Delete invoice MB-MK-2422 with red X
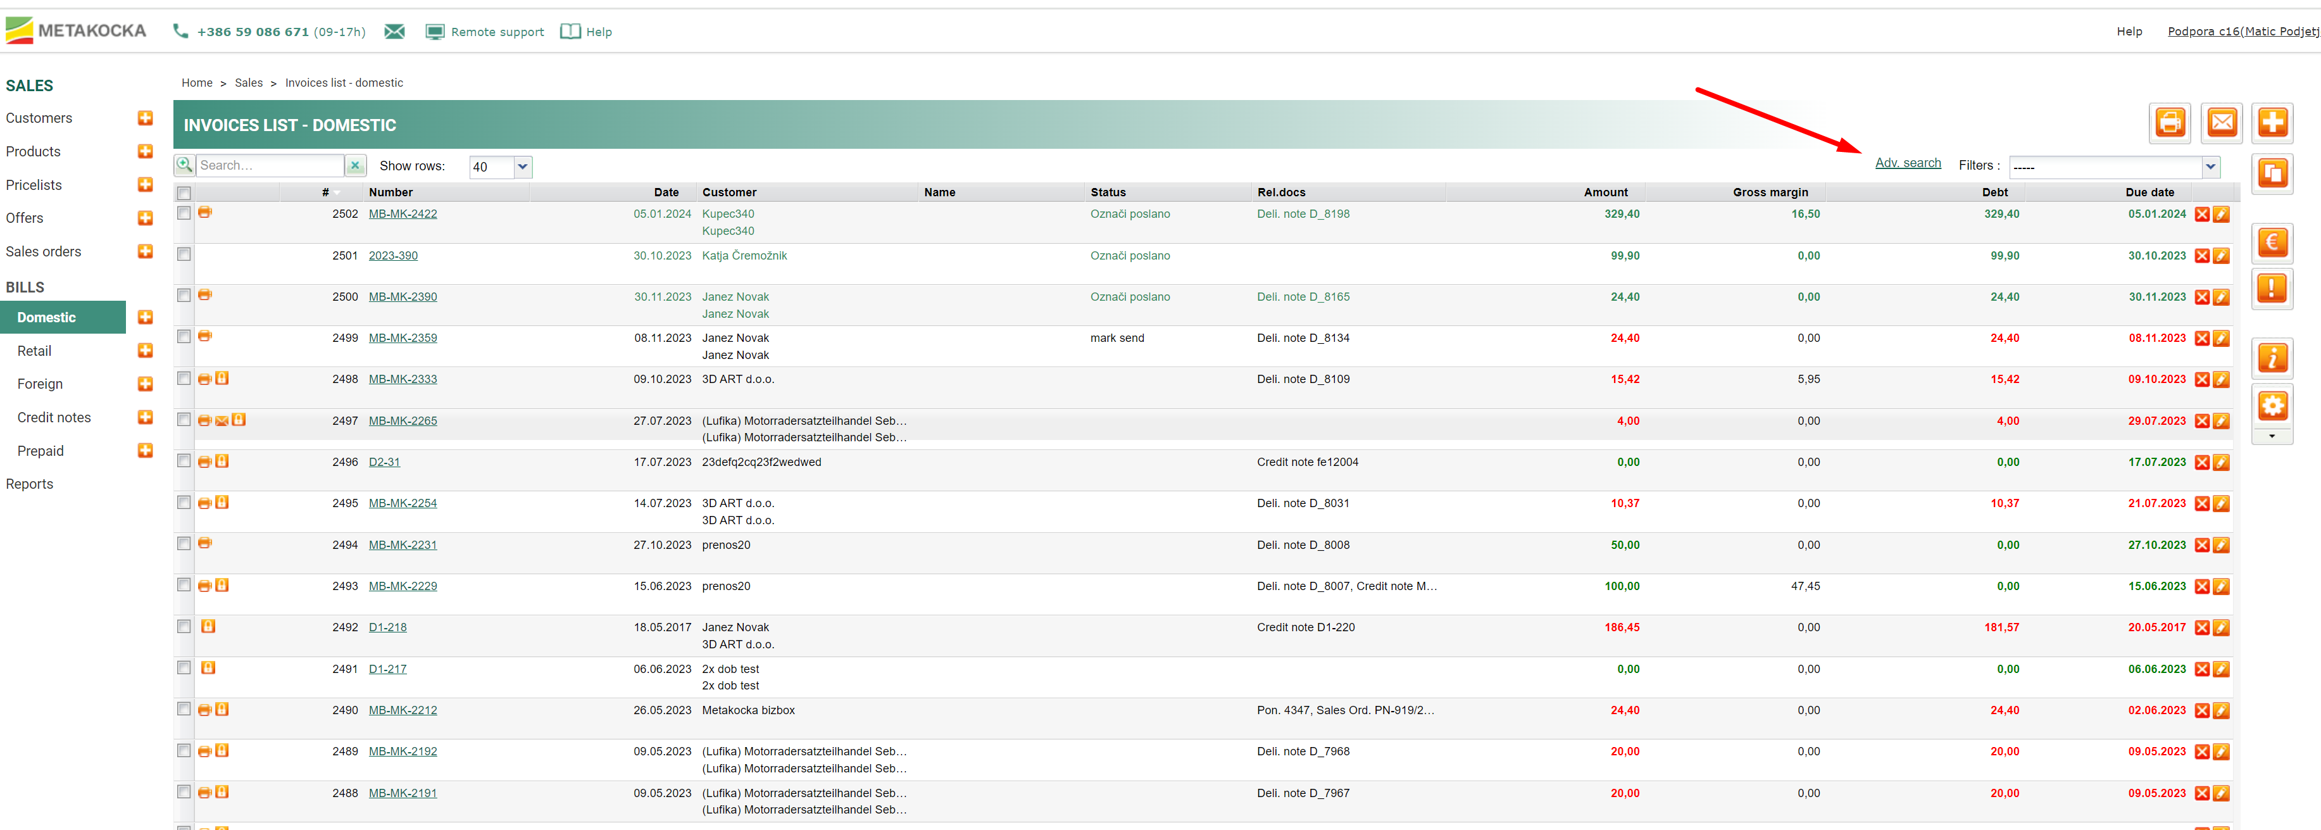The width and height of the screenshot is (2321, 830). tap(2201, 215)
